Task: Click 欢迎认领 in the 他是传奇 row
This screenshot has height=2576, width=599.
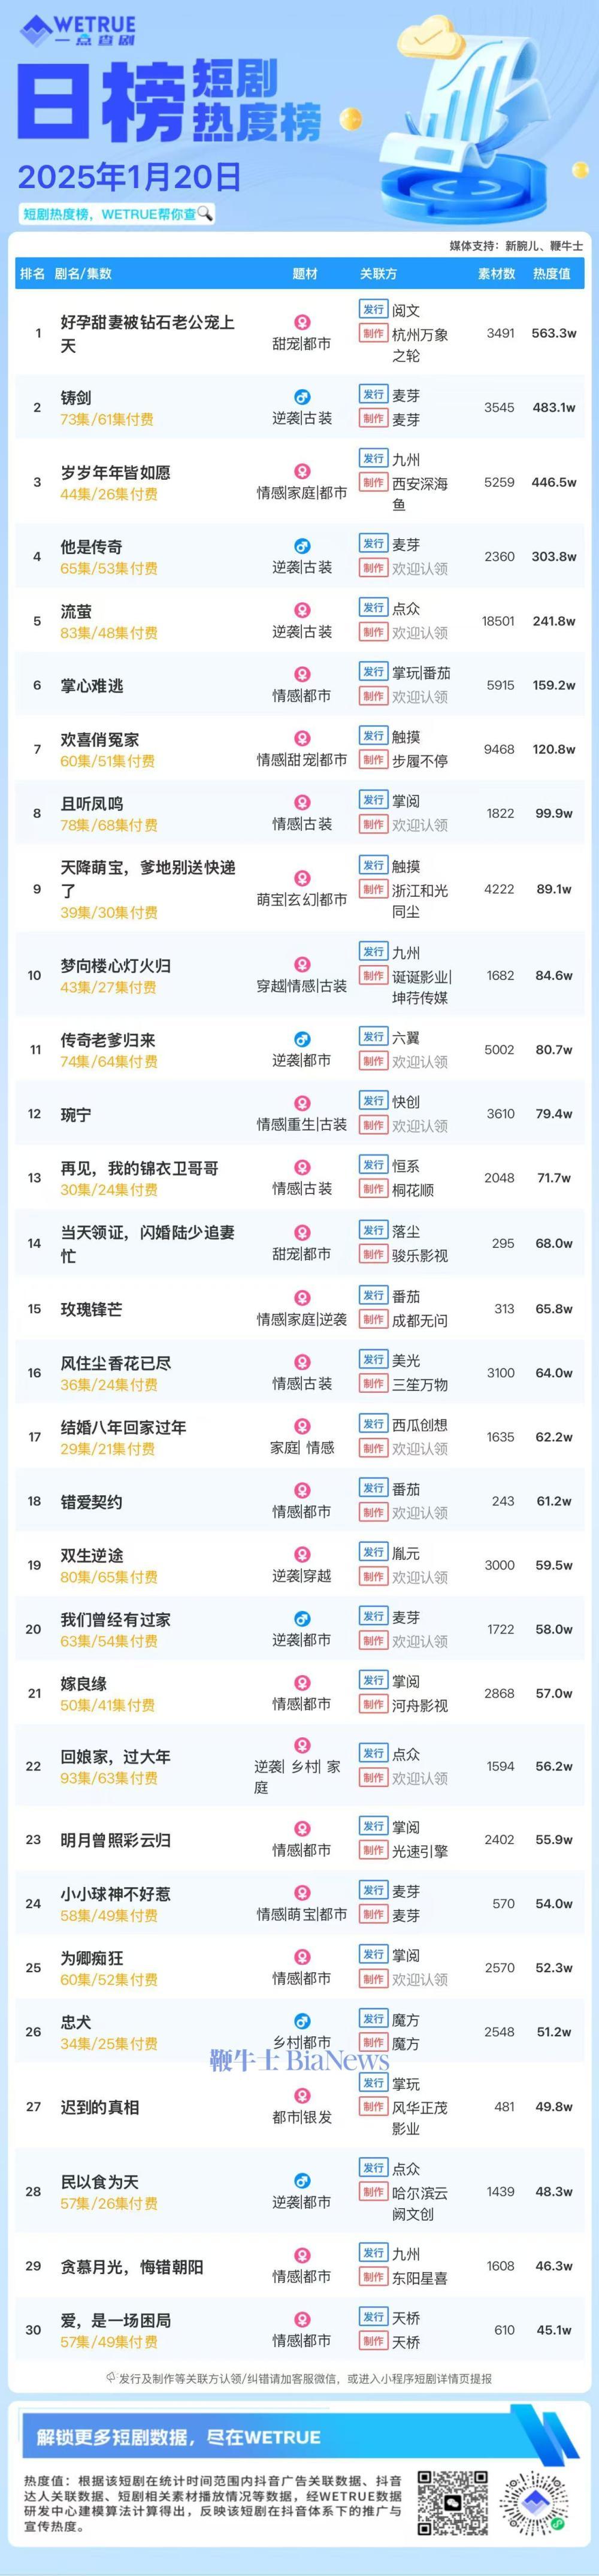Action: pyautogui.click(x=420, y=568)
